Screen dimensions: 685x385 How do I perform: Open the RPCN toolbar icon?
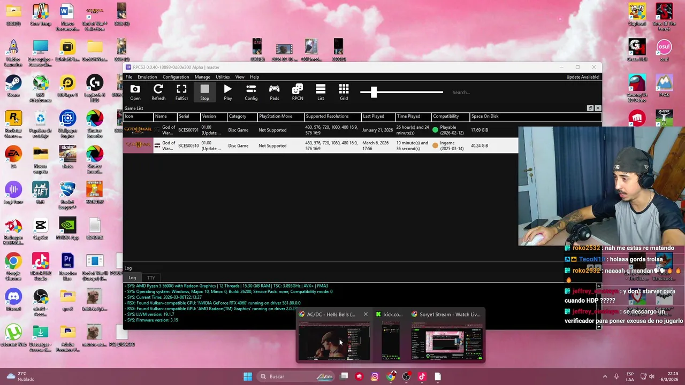(x=298, y=92)
